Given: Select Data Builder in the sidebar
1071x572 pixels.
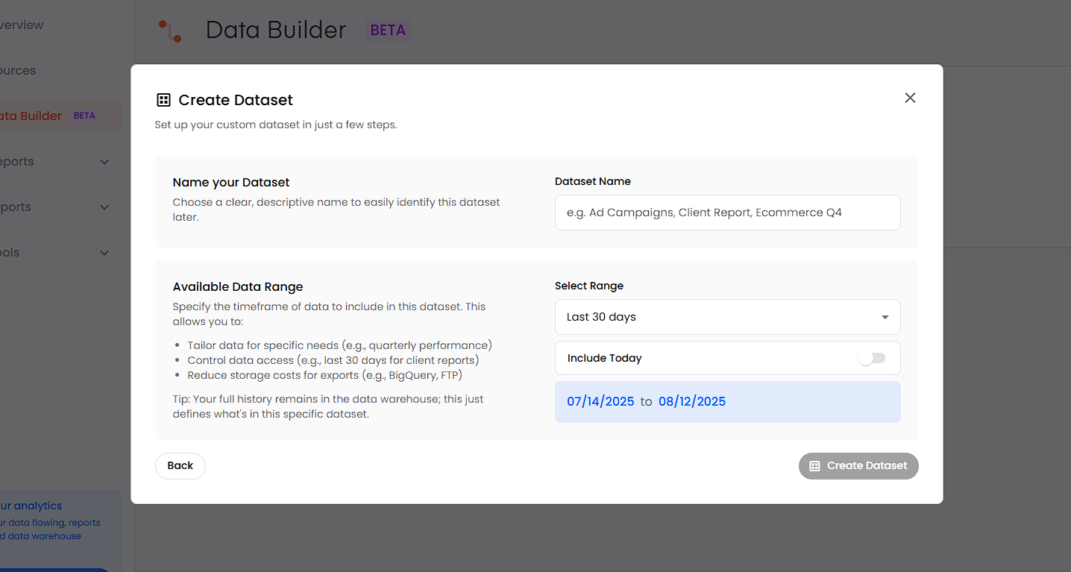Looking at the screenshot, I should 31,116.
